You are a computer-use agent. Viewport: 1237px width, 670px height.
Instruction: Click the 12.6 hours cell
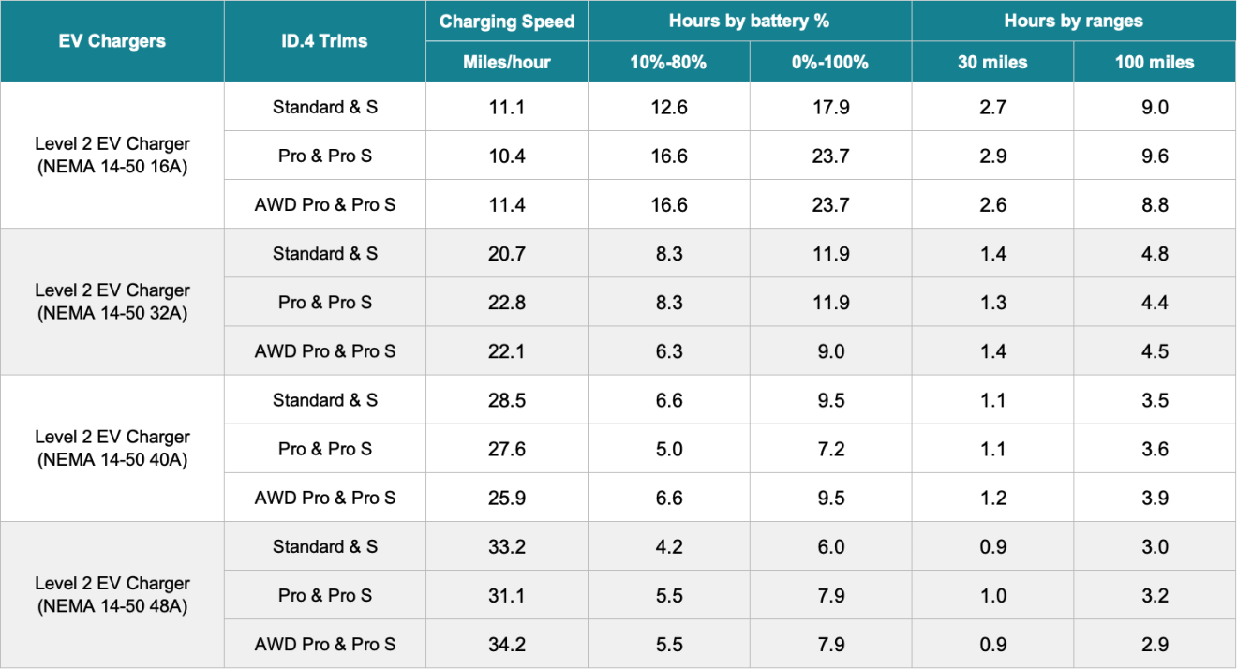[668, 108]
